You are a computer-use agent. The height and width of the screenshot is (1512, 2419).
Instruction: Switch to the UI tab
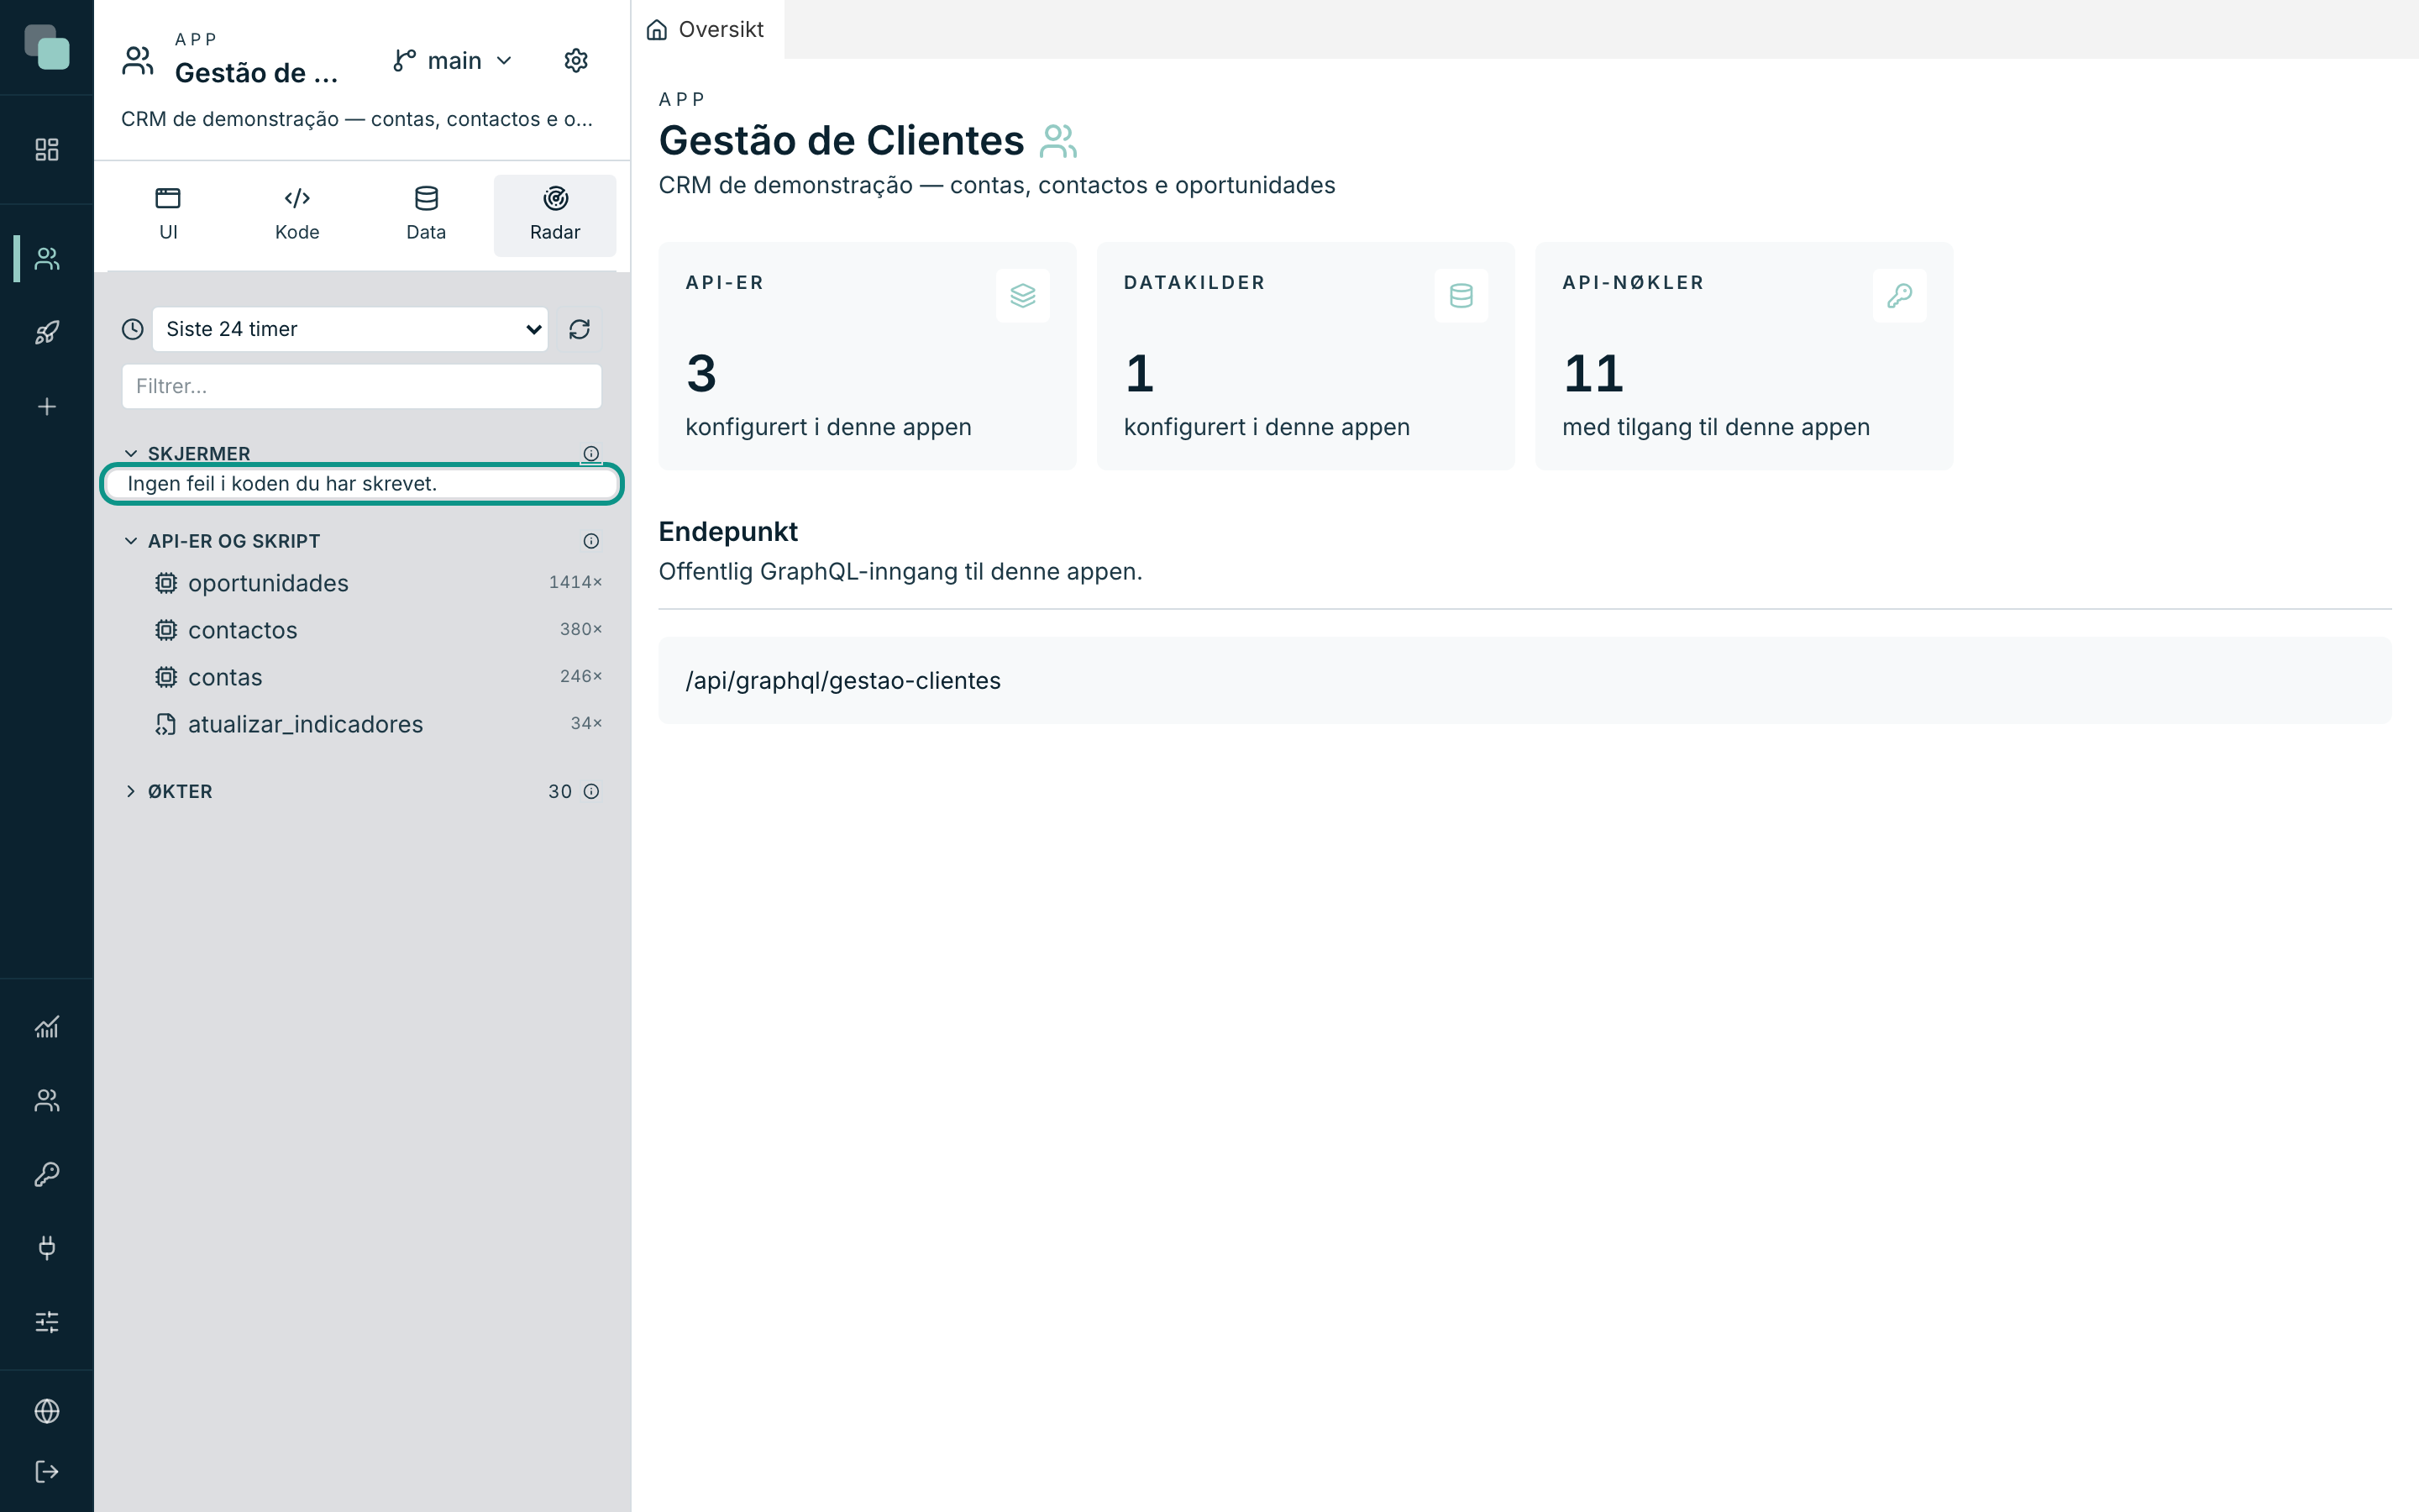click(x=168, y=215)
